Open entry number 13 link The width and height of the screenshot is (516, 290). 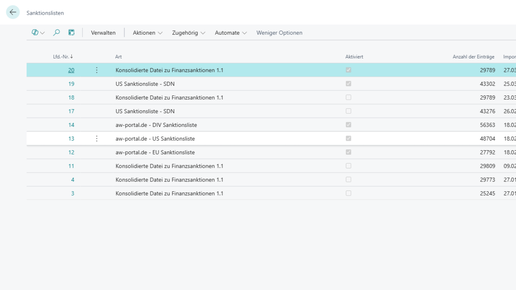[x=71, y=138]
